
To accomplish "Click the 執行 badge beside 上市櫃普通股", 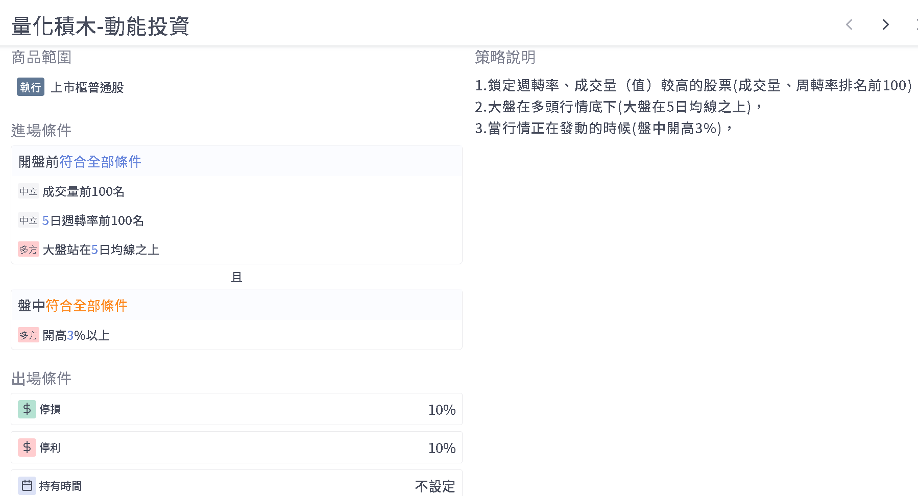I will (31, 87).
